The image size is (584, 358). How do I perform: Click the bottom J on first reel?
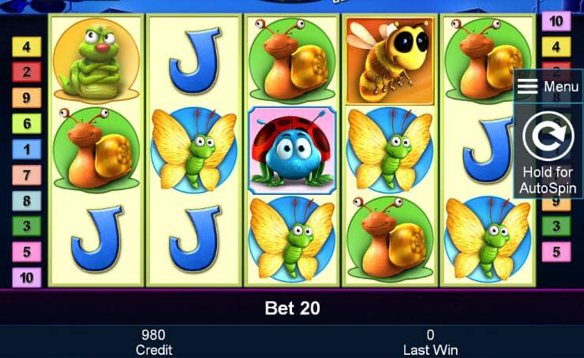click(96, 238)
